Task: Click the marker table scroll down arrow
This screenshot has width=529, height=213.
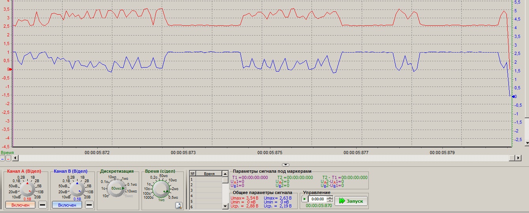Action: (225, 207)
